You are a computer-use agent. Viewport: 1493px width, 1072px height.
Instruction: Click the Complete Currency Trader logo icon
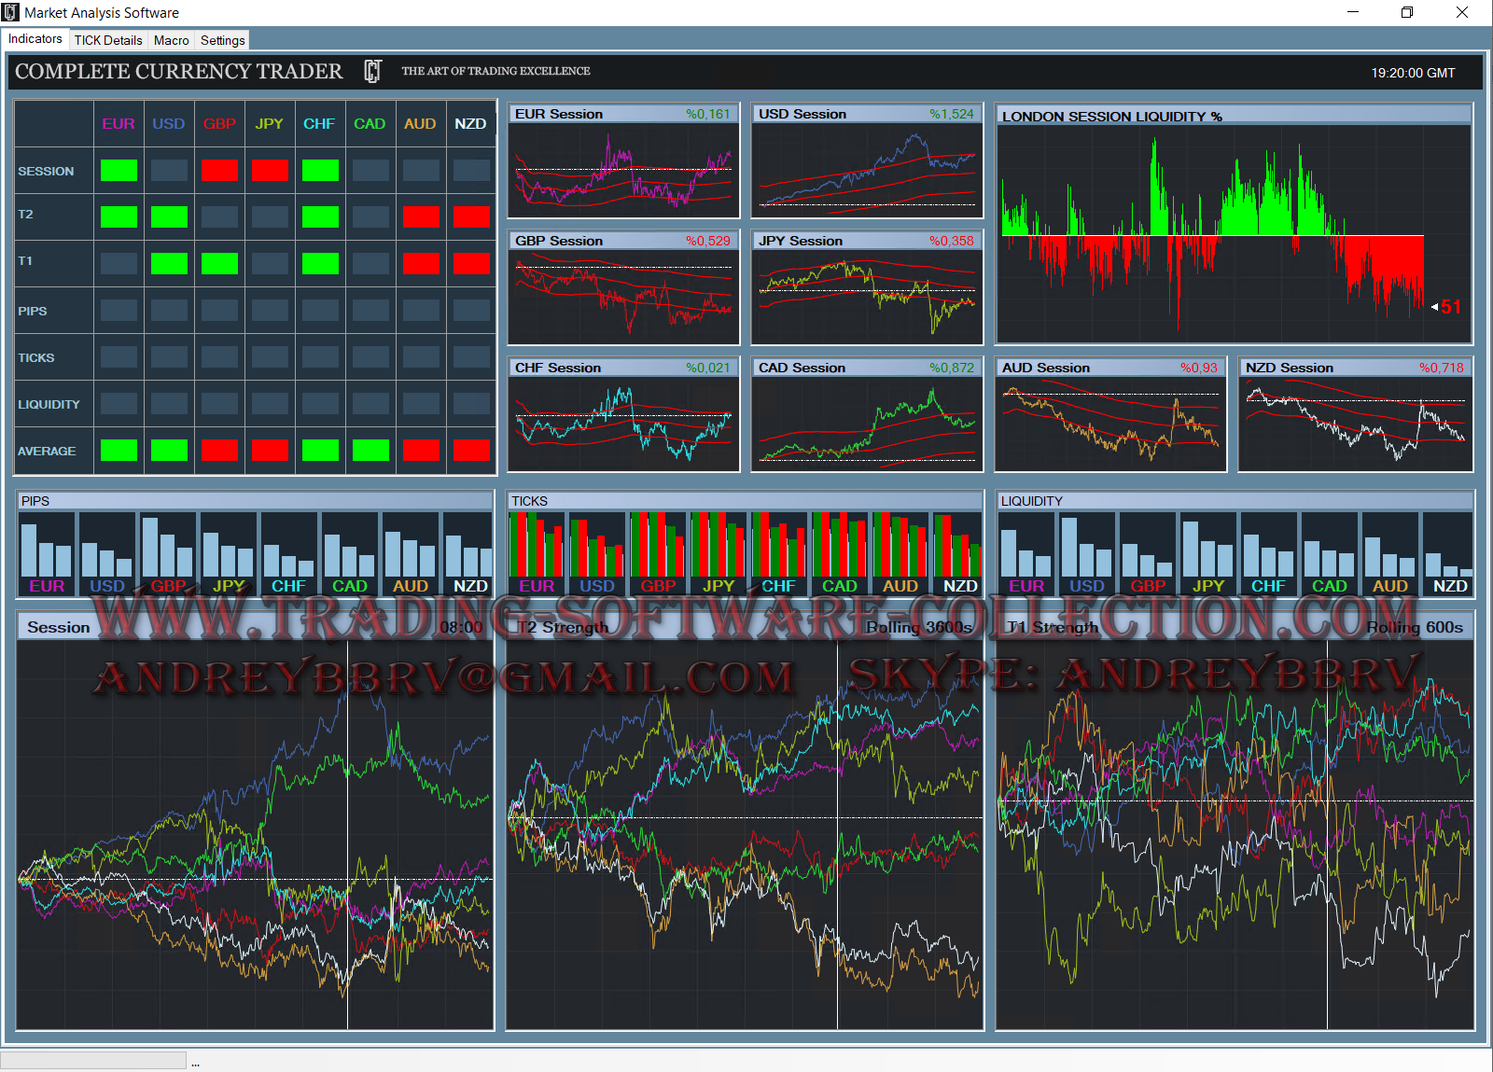[372, 72]
